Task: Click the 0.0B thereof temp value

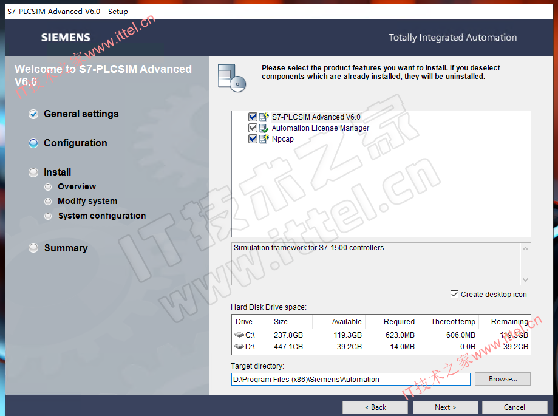Action: click(x=468, y=347)
